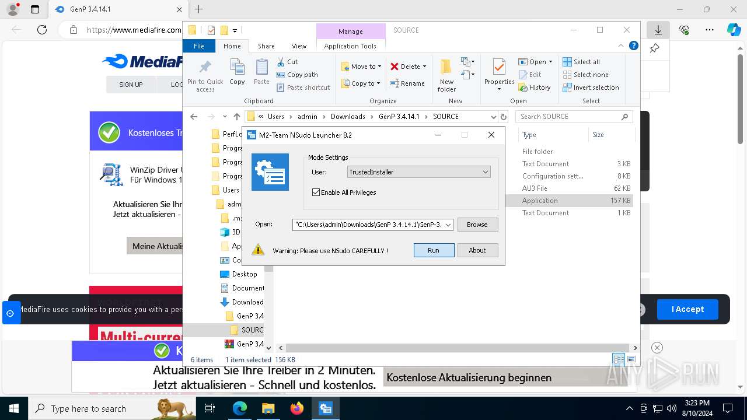Click Rename in the Organize group
Image resolution: width=747 pixels, height=420 pixels.
407,83
